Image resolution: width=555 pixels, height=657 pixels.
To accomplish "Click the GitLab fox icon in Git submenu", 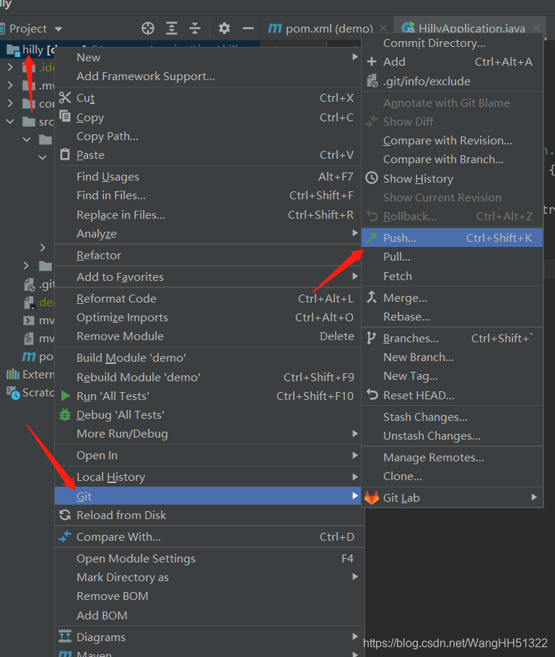I will 371,497.
